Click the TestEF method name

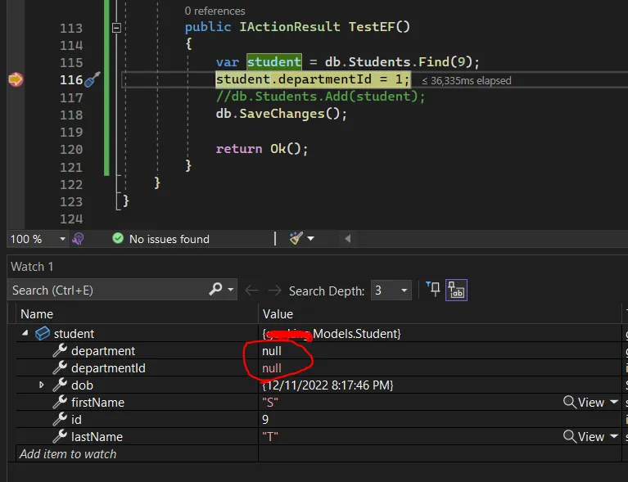point(372,27)
